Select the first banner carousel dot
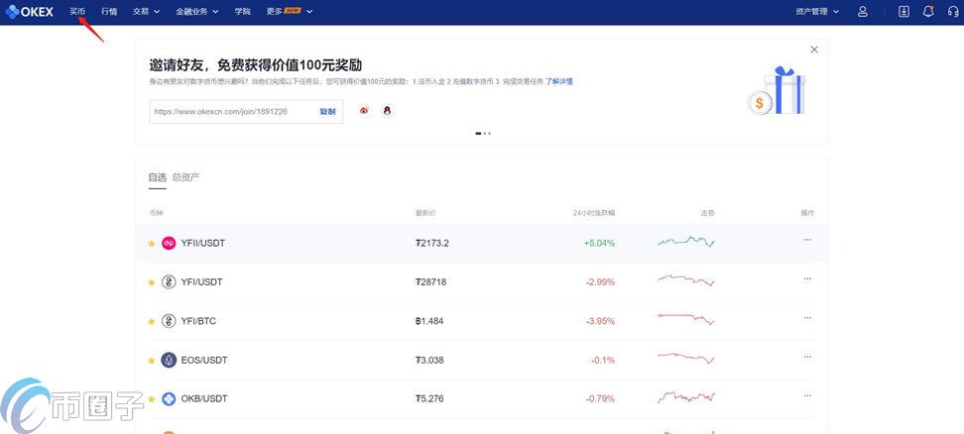Viewport: 964px width, 434px height. coord(478,133)
